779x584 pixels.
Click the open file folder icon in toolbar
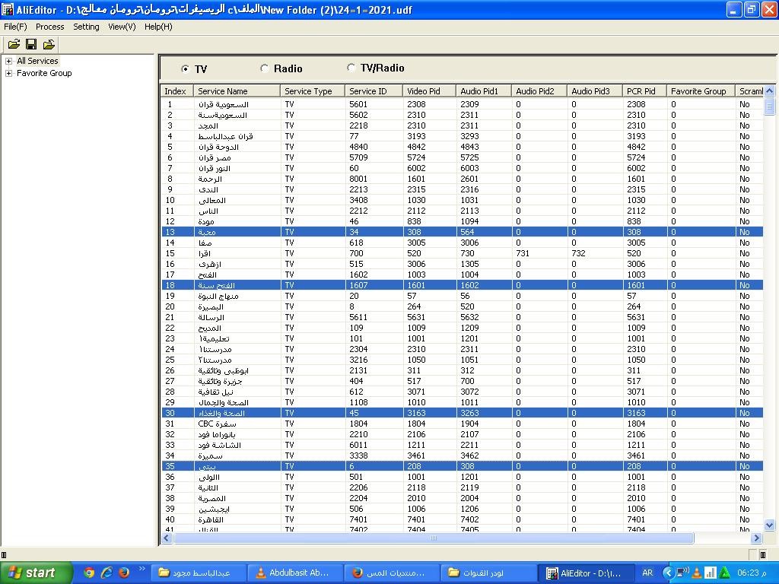coord(14,44)
